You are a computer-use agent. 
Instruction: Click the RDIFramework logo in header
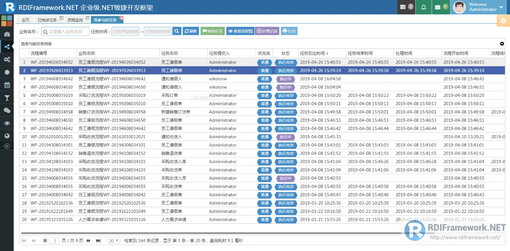click(x=10, y=7)
